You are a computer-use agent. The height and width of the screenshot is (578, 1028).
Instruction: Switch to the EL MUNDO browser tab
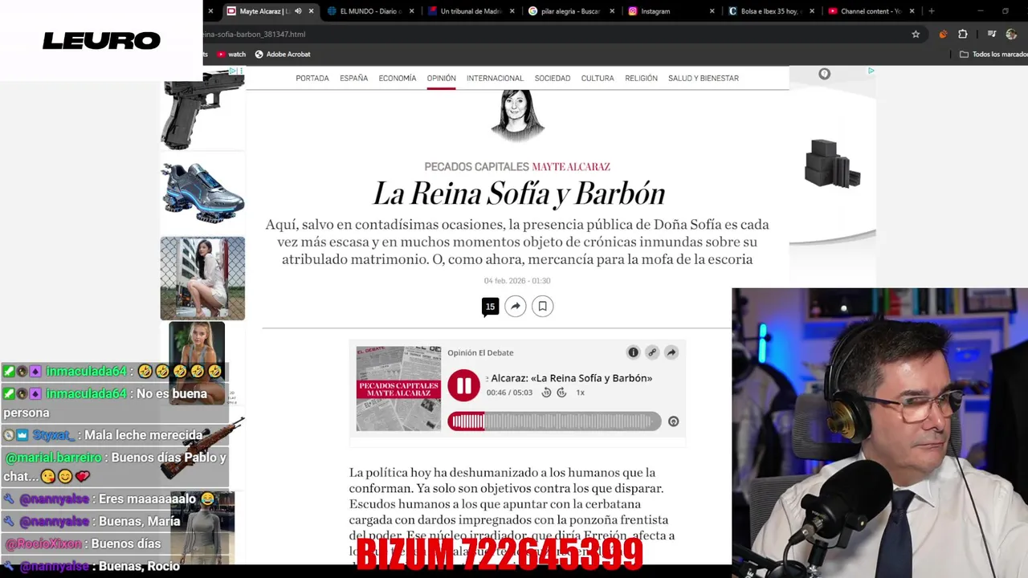[369, 11]
